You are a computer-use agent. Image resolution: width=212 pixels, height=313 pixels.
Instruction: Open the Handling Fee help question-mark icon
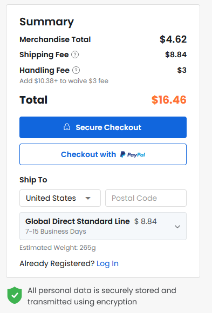(x=76, y=70)
